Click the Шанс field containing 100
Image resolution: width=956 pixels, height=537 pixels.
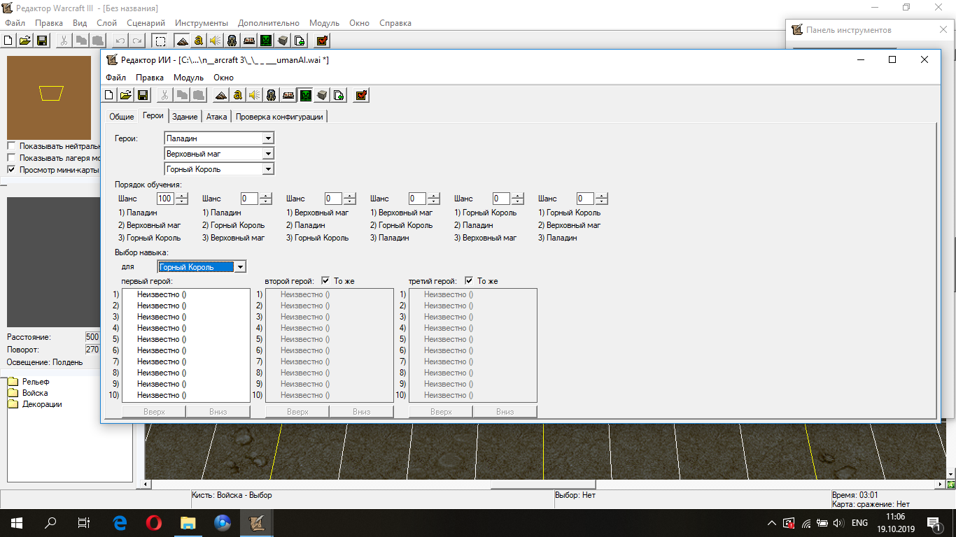pos(166,199)
